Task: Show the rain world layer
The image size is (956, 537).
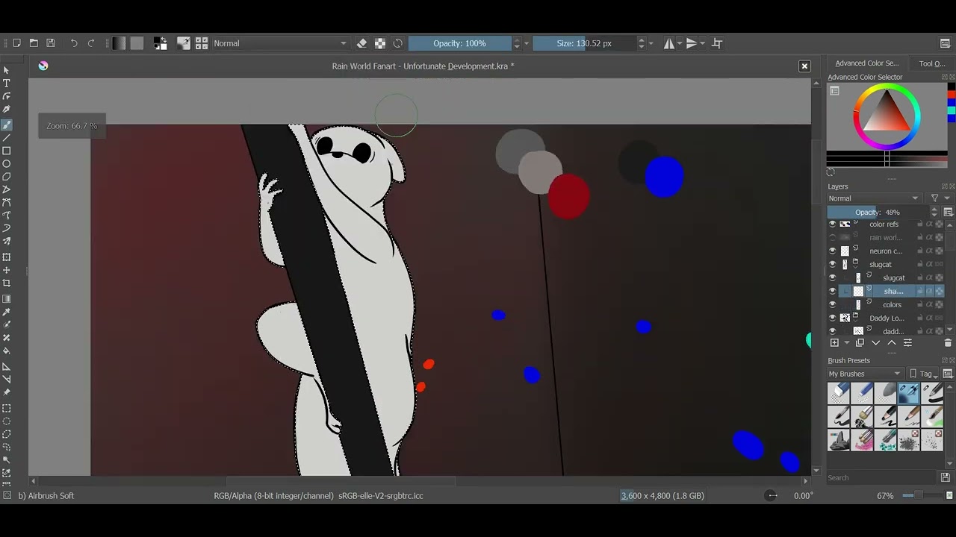Action: tap(833, 237)
